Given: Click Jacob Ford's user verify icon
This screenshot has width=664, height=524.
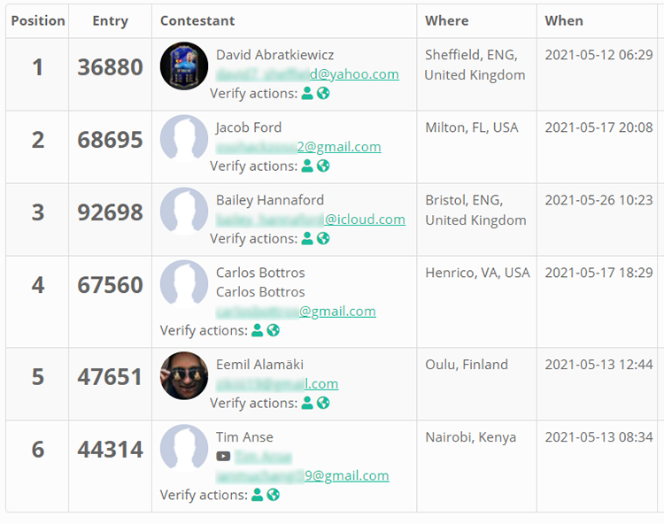Looking at the screenshot, I should coord(307,166).
